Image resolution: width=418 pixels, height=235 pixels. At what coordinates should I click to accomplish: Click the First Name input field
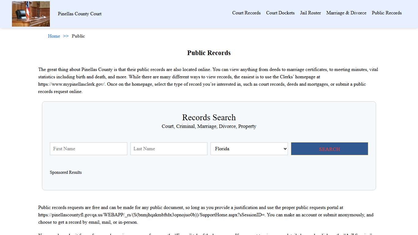88,149
